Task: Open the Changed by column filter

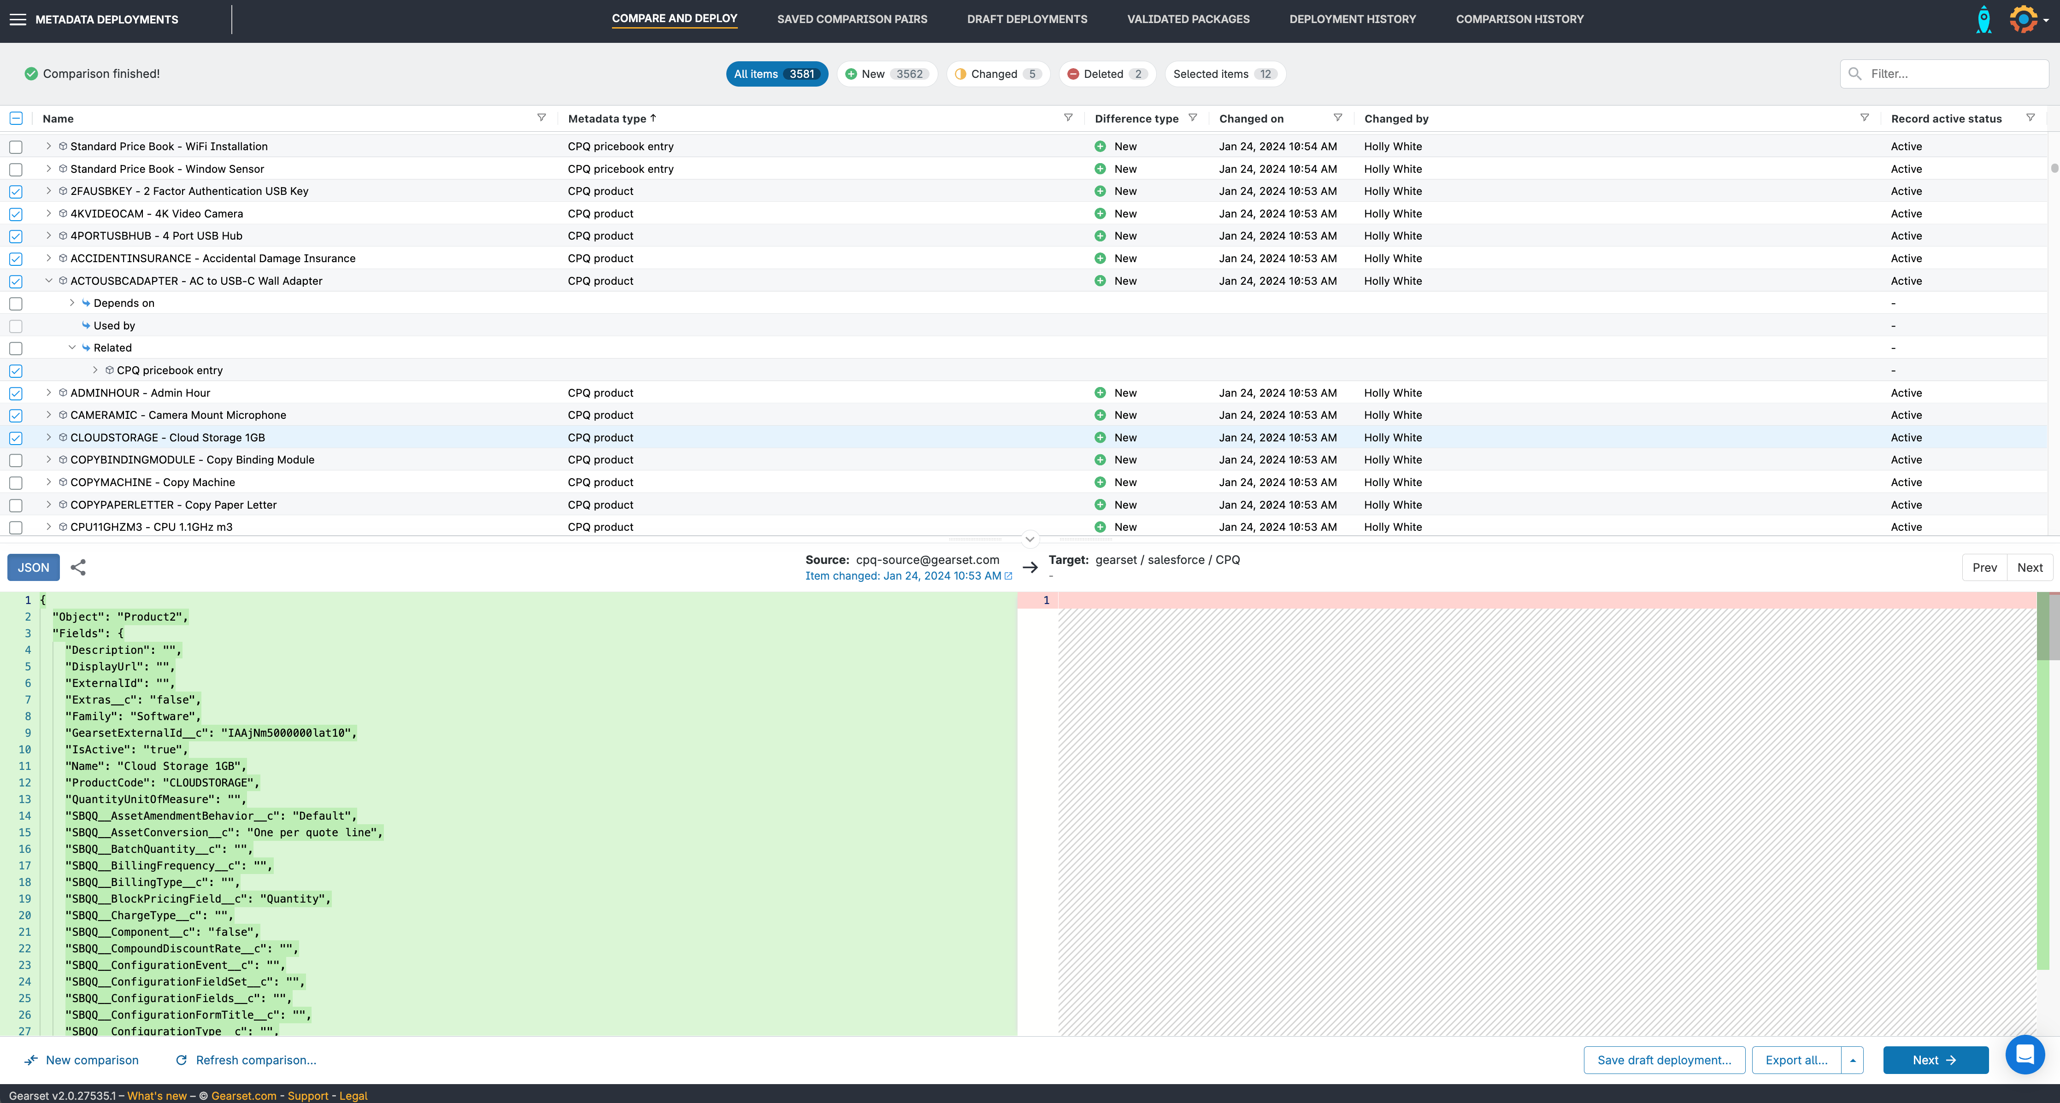Action: coord(1864,117)
